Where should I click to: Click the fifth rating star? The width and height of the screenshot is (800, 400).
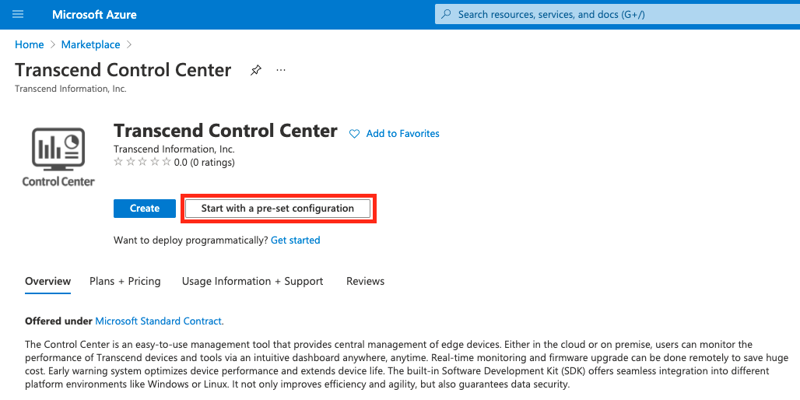pyautogui.click(x=167, y=162)
